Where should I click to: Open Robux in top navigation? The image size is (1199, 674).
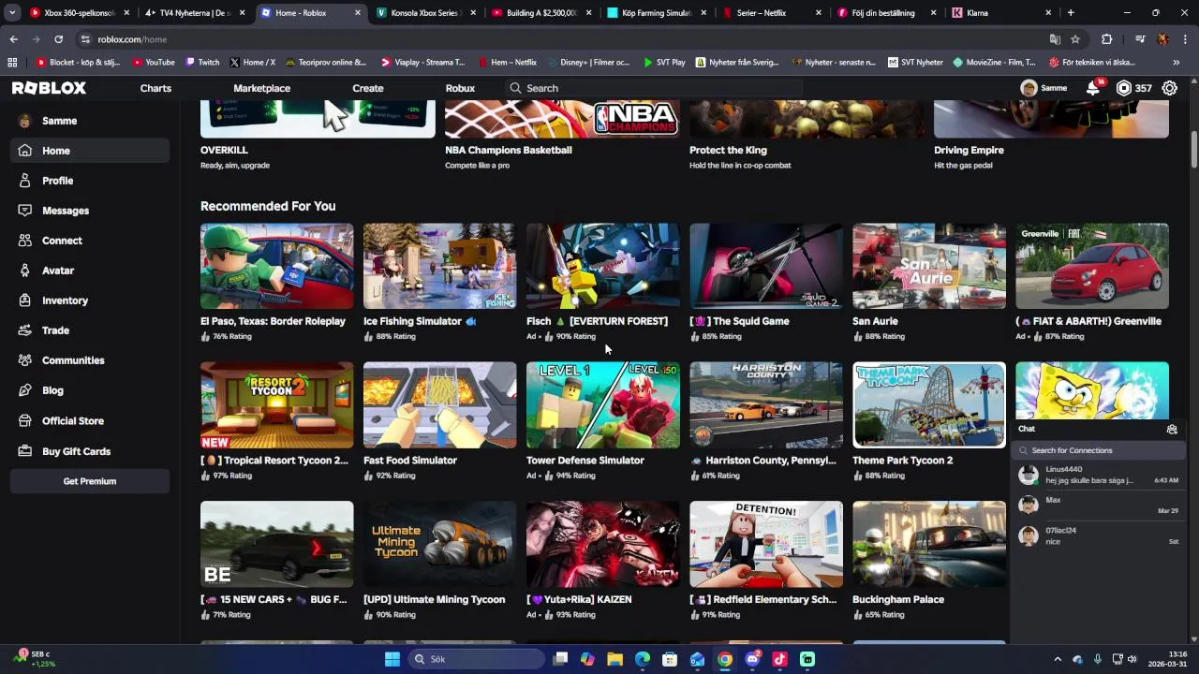460,88
